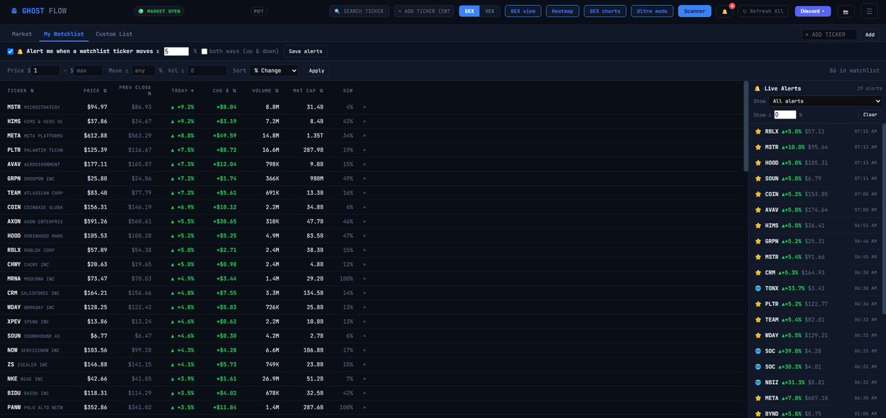Apply the watchlist filters
This screenshot has height=418, width=886.
point(316,71)
